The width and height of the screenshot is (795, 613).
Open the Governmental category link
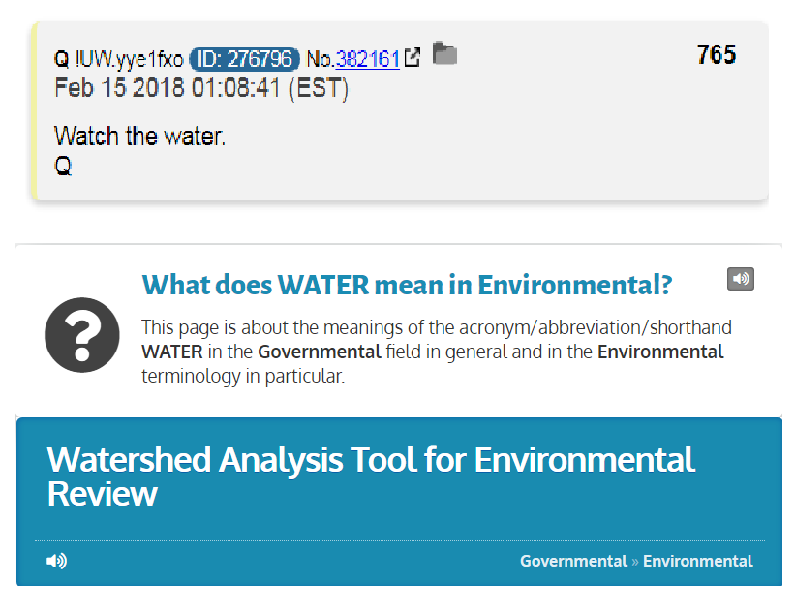[x=573, y=561]
